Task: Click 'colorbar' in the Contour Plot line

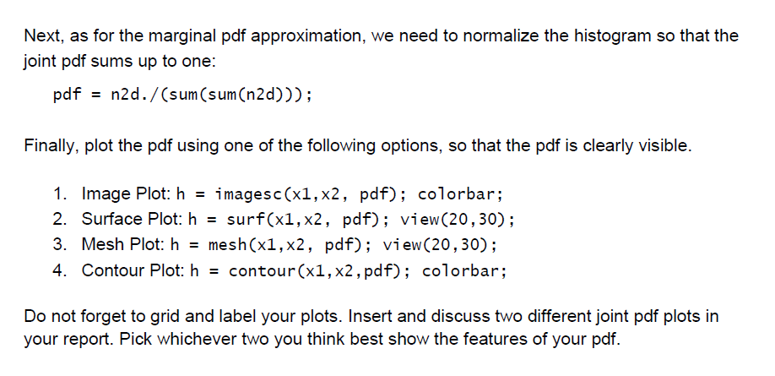Action: [462, 271]
